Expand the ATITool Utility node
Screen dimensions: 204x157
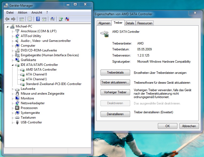point(13,36)
